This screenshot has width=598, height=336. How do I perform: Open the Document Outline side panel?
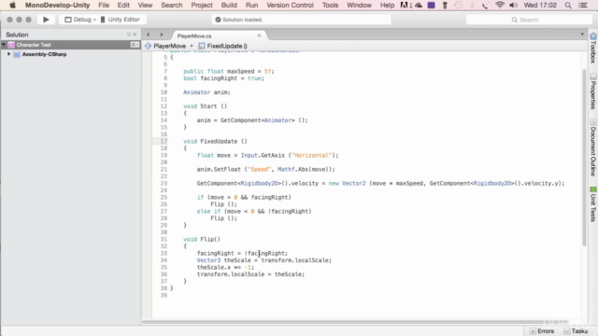point(593,147)
